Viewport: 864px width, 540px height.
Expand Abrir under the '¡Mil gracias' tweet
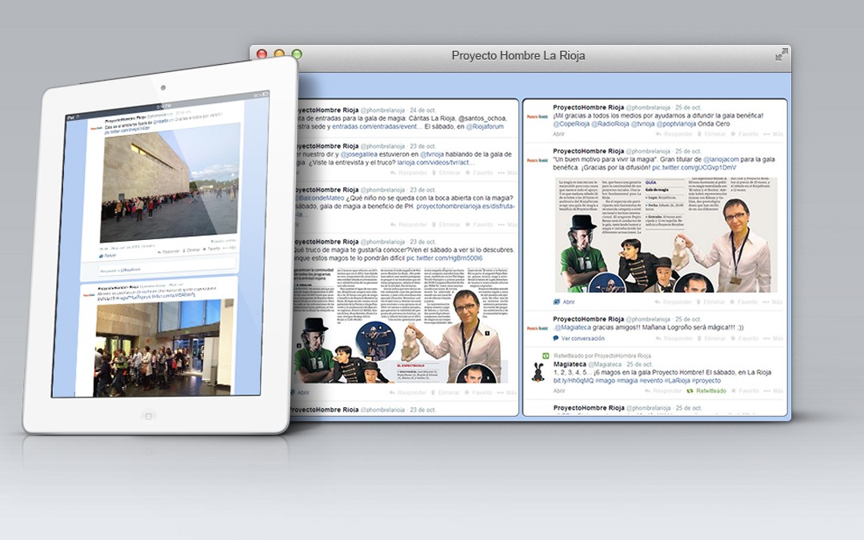click(558, 134)
